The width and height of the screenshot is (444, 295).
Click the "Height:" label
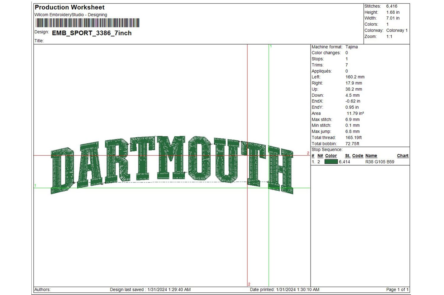[x=371, y=12]
